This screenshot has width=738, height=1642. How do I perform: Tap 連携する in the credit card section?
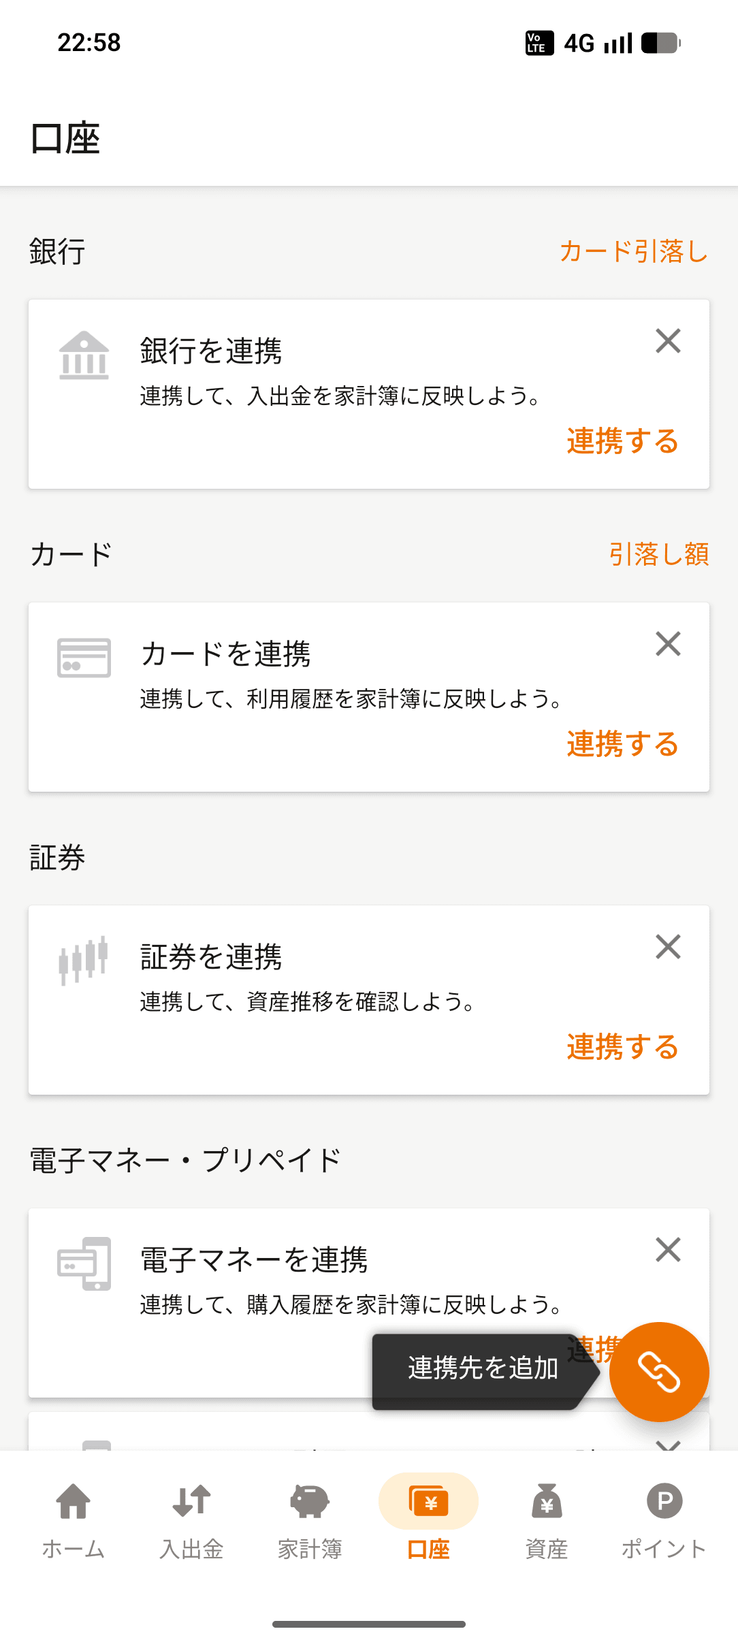(622, 744)
